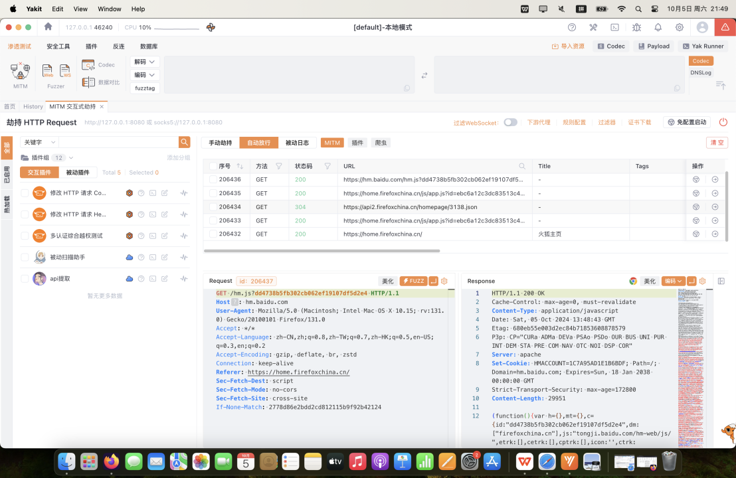The height and width of the screenshot is (478, 736).
Task: Open the 关键字 search type dropdown
Action: coord(39,142)
